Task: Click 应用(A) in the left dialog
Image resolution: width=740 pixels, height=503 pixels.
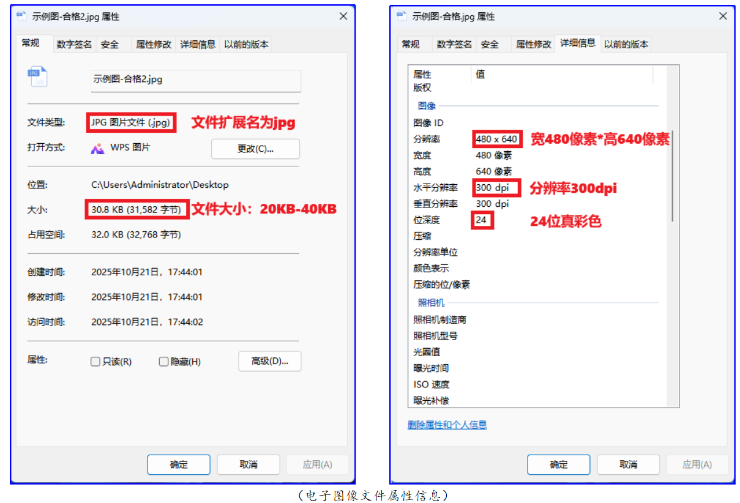Action: pos(318,464)
